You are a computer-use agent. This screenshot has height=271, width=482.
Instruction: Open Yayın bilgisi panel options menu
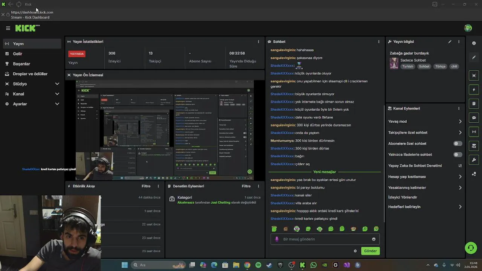(459, 42)
